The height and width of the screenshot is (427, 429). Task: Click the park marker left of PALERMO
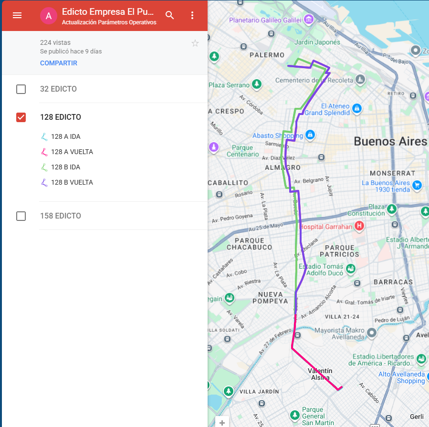214,56
